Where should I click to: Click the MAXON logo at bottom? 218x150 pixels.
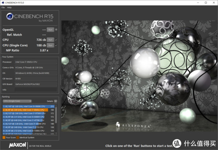click(x=17, y=145)
